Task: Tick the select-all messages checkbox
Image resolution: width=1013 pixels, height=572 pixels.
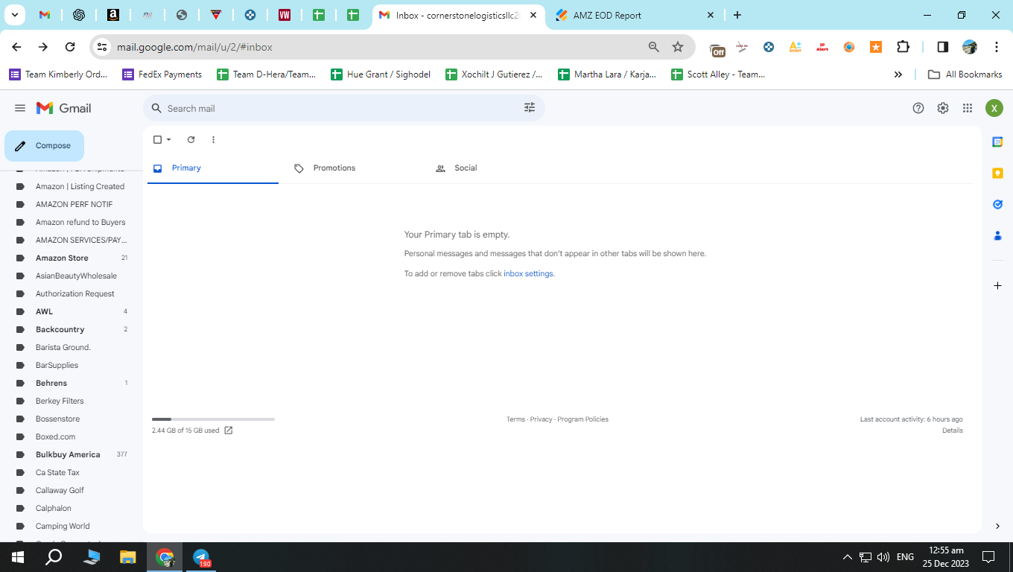Action: coord(157,139)
